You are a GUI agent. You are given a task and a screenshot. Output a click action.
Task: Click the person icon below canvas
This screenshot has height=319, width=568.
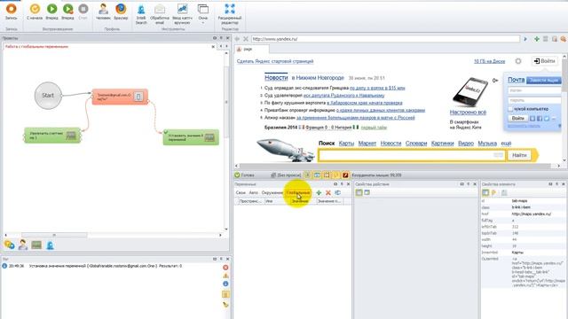pyautogui.click(x=23, y=245)
